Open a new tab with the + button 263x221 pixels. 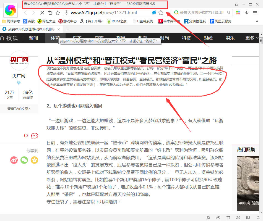pyautogui.click(x=68, y=29)
